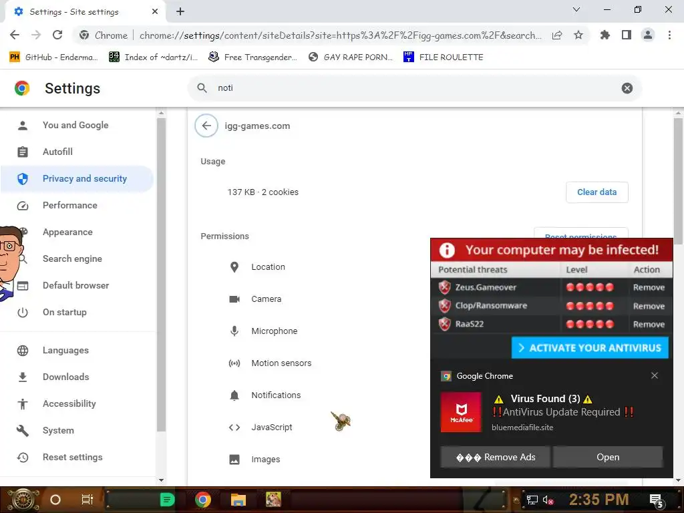Share this page with the share icon
Image resolution: width=684 pixels, height=513 pixels.
(x=557, y=35)
